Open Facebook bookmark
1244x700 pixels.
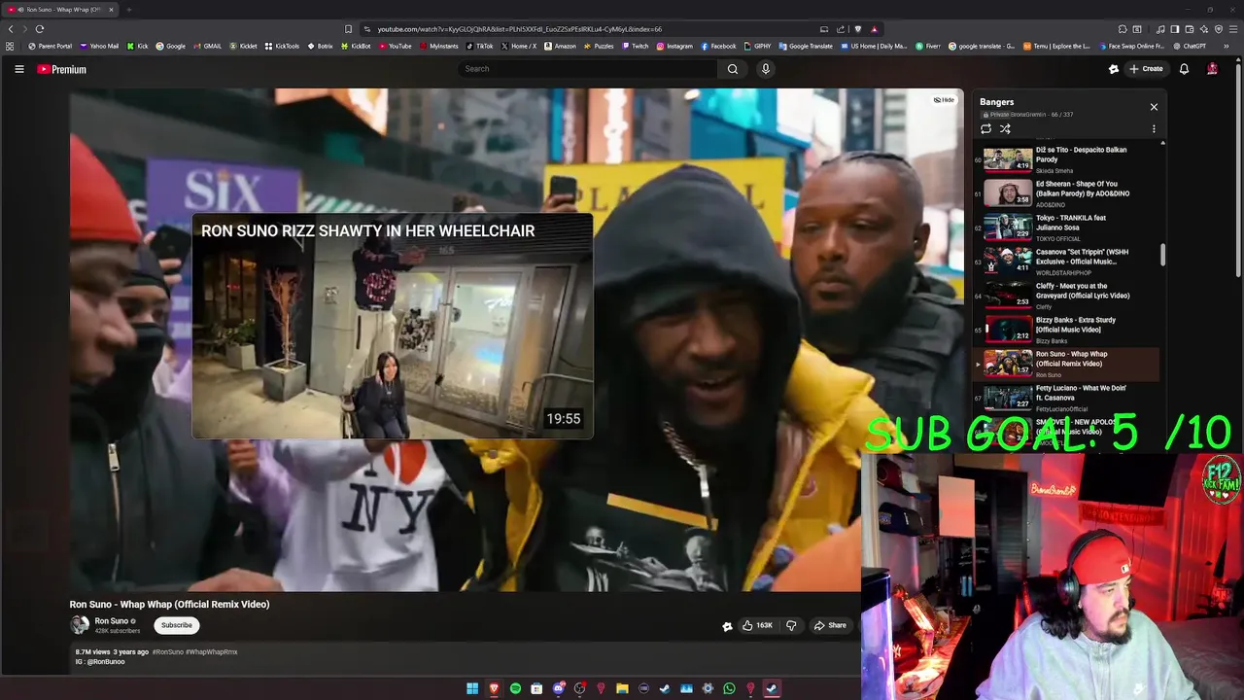718,46
